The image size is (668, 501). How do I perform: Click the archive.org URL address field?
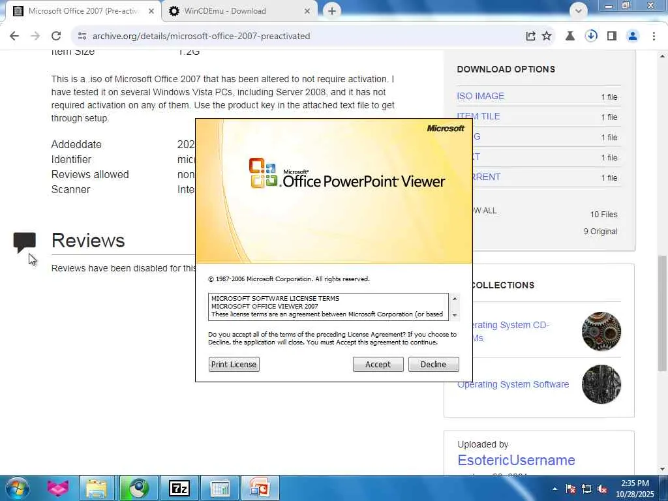pos(201,37)
